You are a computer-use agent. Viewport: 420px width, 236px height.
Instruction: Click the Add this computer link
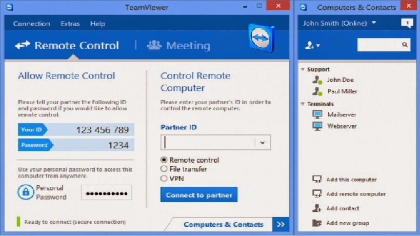pos(351,180)
